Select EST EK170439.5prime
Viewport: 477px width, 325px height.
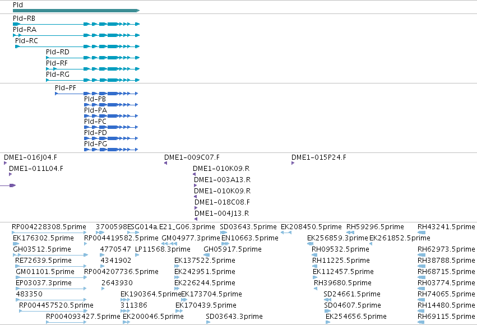coord(179,312)
